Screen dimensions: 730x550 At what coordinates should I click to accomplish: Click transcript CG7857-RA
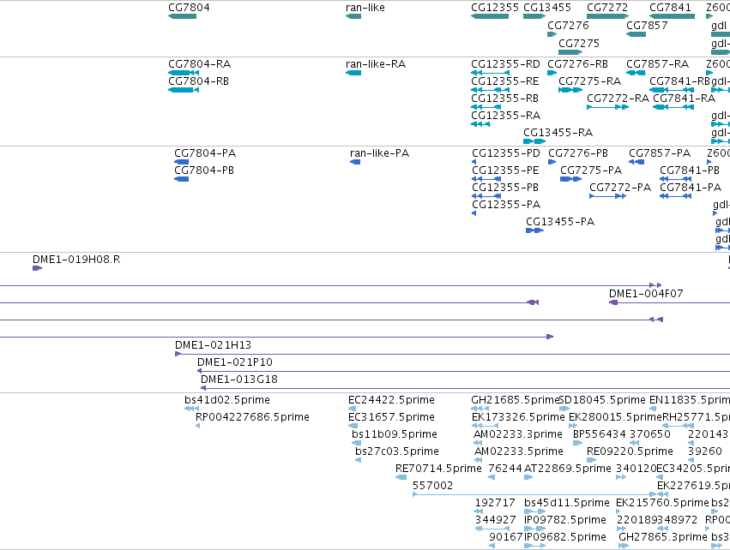pos(636,73)
